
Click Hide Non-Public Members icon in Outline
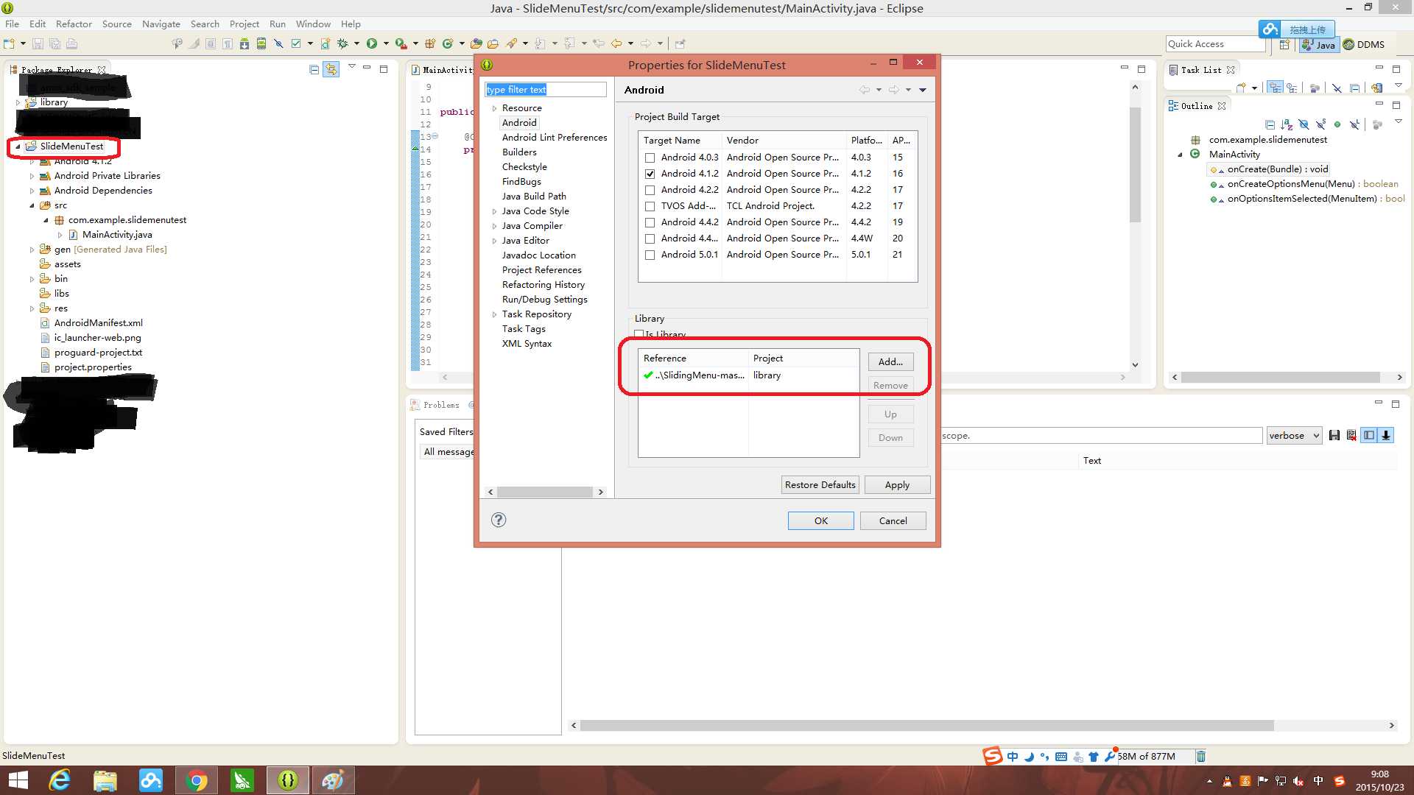pos(1337,124)
